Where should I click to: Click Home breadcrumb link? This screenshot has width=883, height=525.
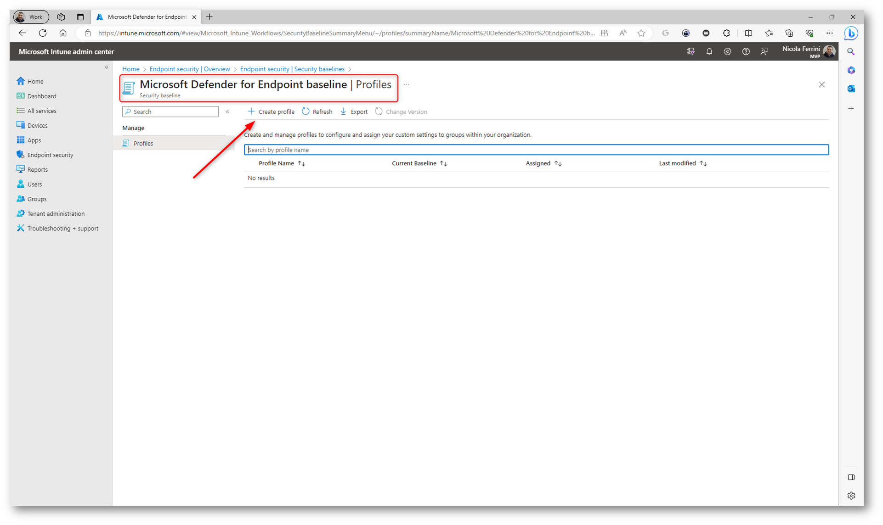click(x=131, y=69)
